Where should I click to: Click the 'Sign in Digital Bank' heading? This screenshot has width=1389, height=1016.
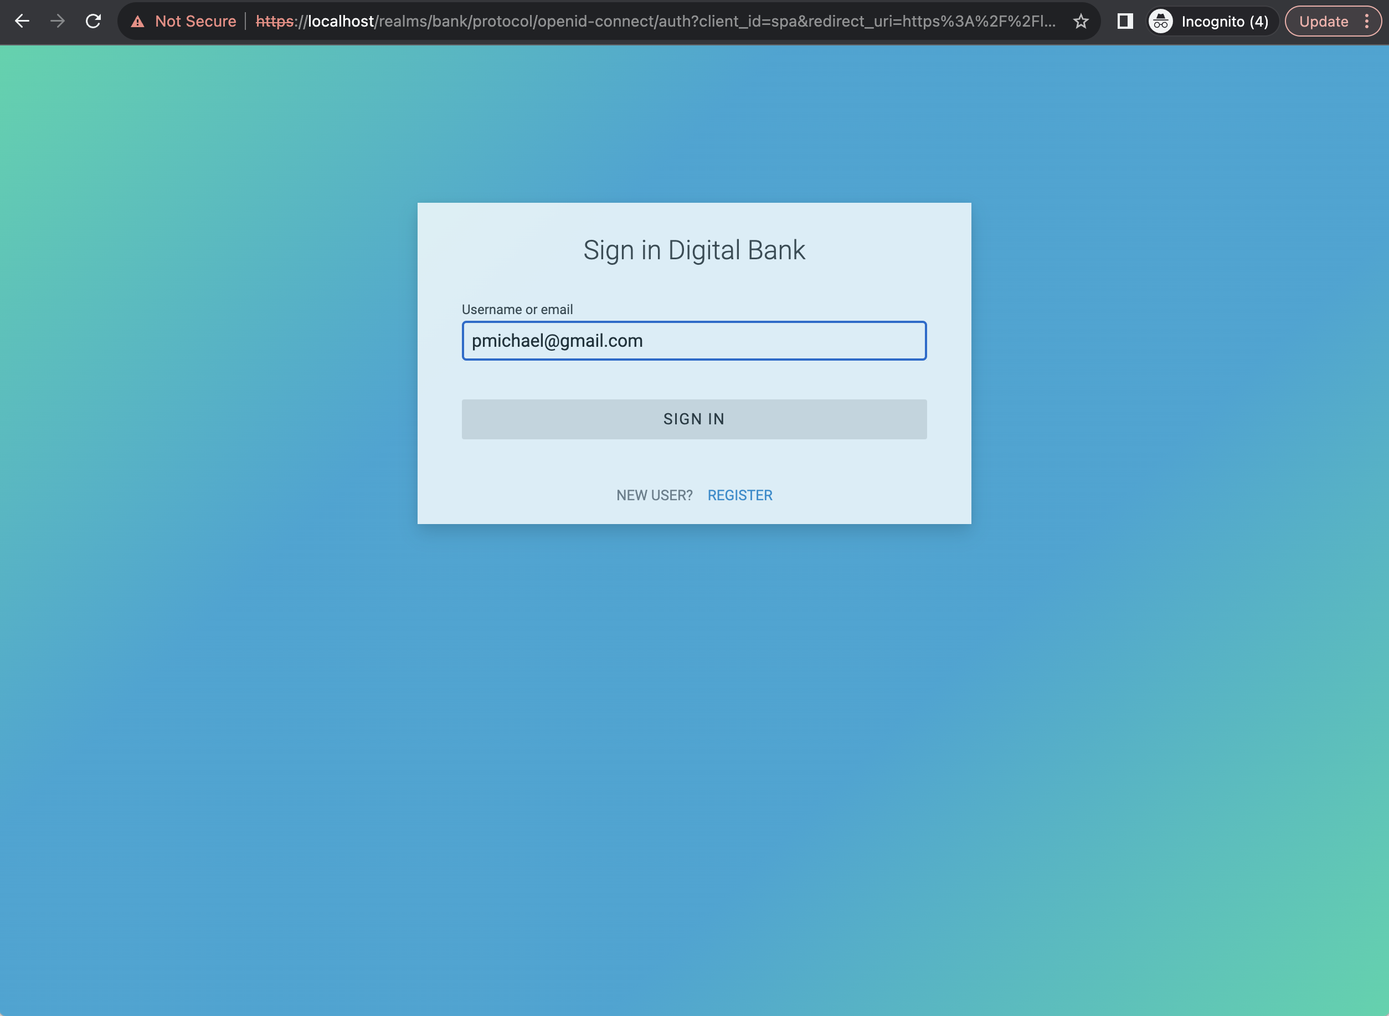click(693, 250)
